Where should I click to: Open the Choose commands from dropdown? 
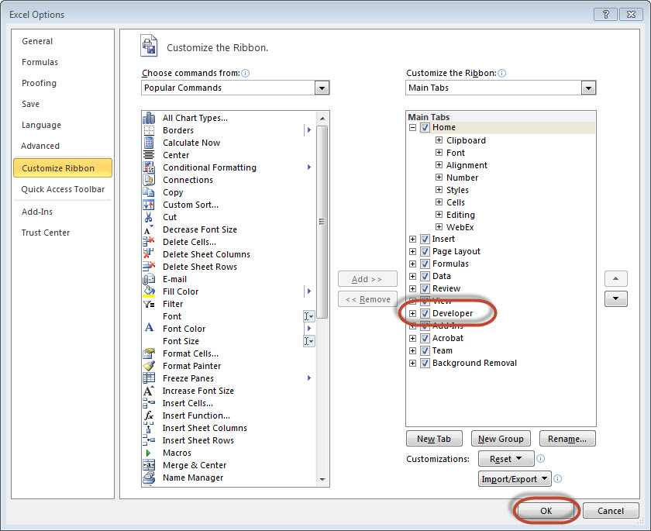click(322, 88)
